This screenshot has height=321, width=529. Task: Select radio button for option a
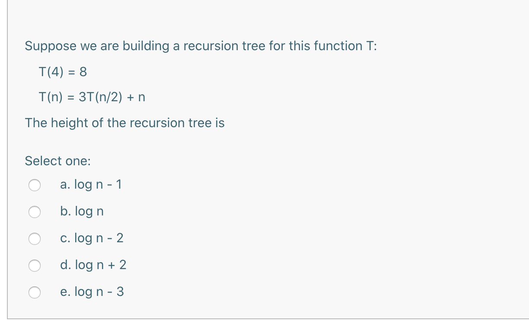coord(35,185)
